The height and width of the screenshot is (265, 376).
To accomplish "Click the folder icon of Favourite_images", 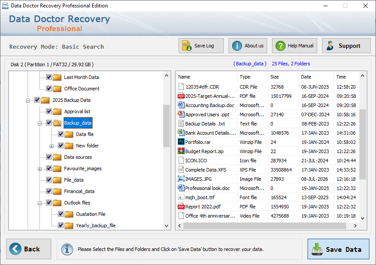I will [x=57, y=168].
